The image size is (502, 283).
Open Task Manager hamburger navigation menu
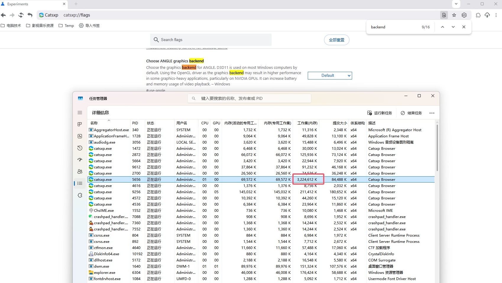click(x=80, y=113)
